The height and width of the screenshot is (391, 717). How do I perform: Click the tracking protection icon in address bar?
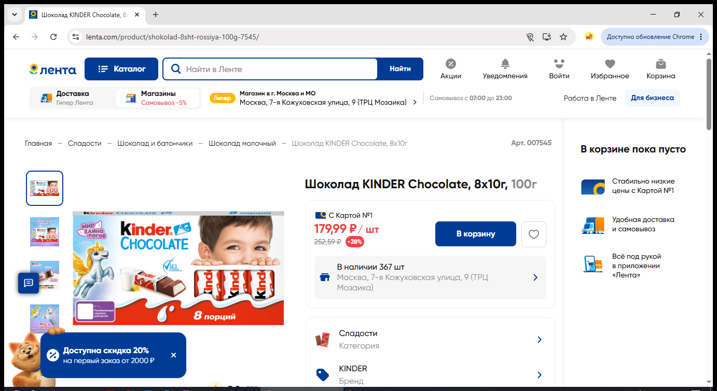pos(529,37)
